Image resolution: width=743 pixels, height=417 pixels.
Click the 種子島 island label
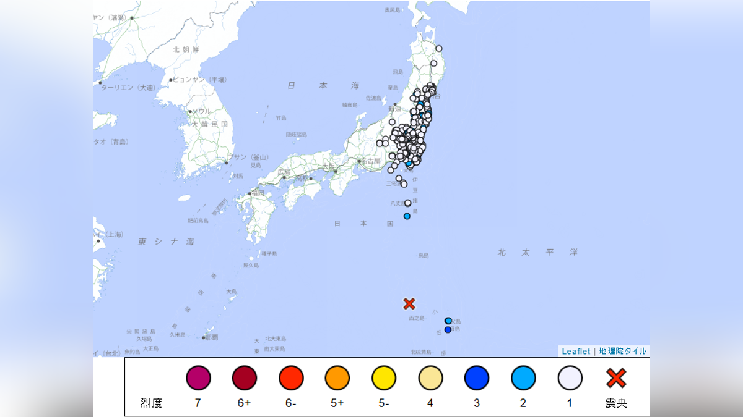(x=269, y=254)
